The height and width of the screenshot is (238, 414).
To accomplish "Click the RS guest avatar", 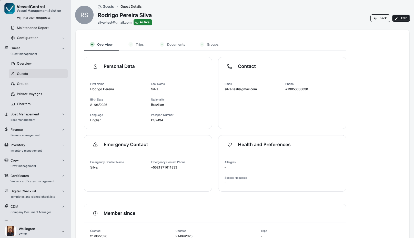I will point(84,15).
